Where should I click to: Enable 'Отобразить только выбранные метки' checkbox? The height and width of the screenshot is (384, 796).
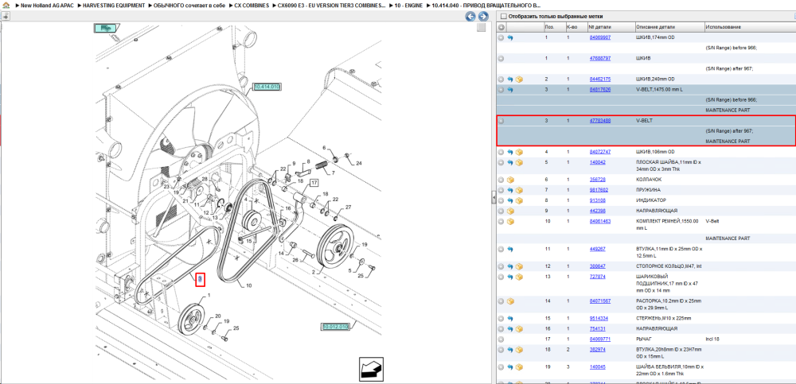click(x=504, y=17)
